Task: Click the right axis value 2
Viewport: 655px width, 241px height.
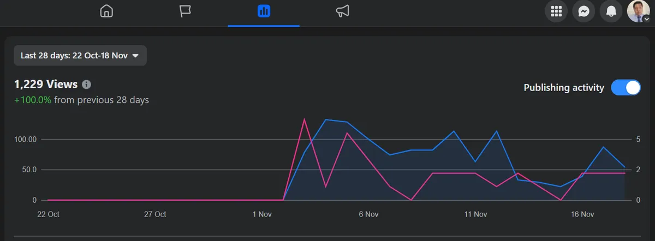Action: (638, 170)
